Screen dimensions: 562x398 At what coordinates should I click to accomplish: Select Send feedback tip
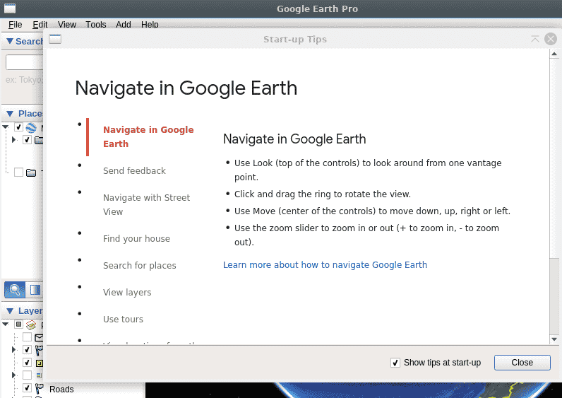(134, 171)
